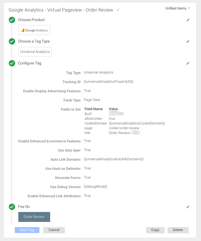Viewport: 201px width, 241px height.
Task: Cancel editing the tag
Action: pos(54,230)
